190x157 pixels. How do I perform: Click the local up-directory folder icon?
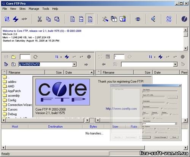pyautogui.click(x=13, y=64)
